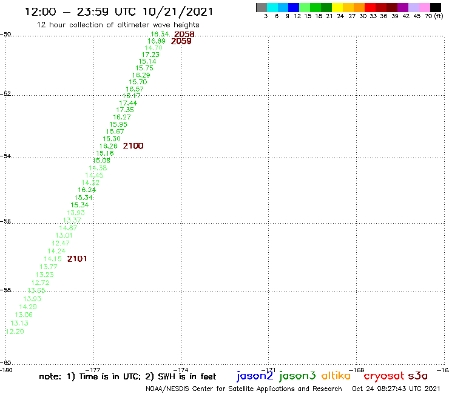Screen dimensions: 449x394
Task: Select the 15.75 wave height value
Action: 144,68
